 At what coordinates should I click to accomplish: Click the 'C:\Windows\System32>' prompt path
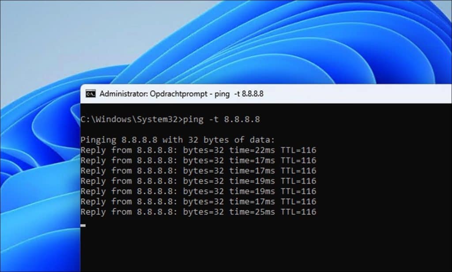click(131, 119)
